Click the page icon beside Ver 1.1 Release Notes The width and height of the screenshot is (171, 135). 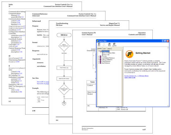point(103,53)
